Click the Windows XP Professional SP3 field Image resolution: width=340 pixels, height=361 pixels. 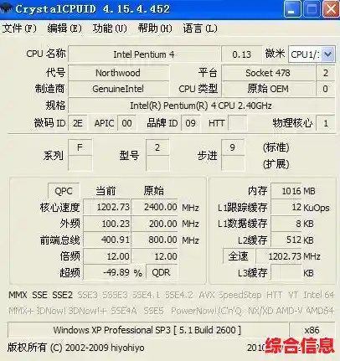(x=147, y=330)
